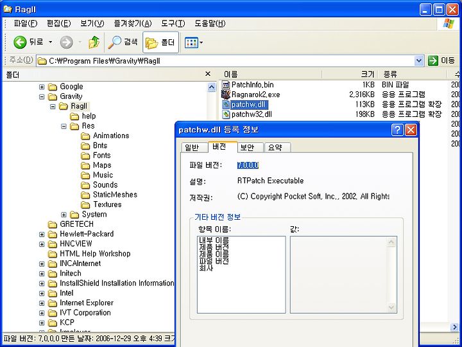Open the 즐겨찾기(A) menu
This screenshot has height=347, width=462.
coord(133,24)
